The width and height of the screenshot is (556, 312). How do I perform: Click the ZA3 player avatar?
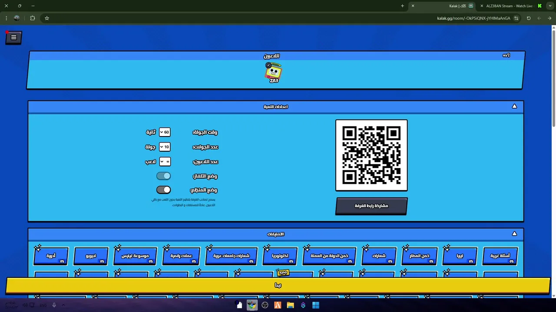tap(274, 72)
